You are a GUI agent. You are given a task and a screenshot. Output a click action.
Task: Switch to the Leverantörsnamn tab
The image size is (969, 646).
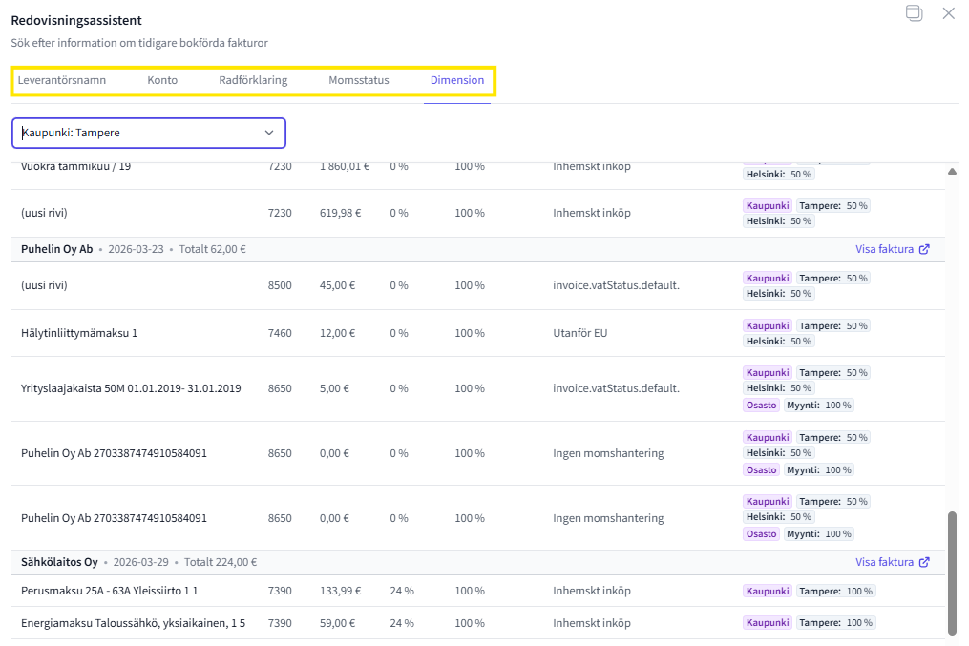pyautogui.click(x=62, y=80)
